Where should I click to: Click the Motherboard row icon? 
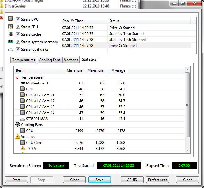[23, 83]
